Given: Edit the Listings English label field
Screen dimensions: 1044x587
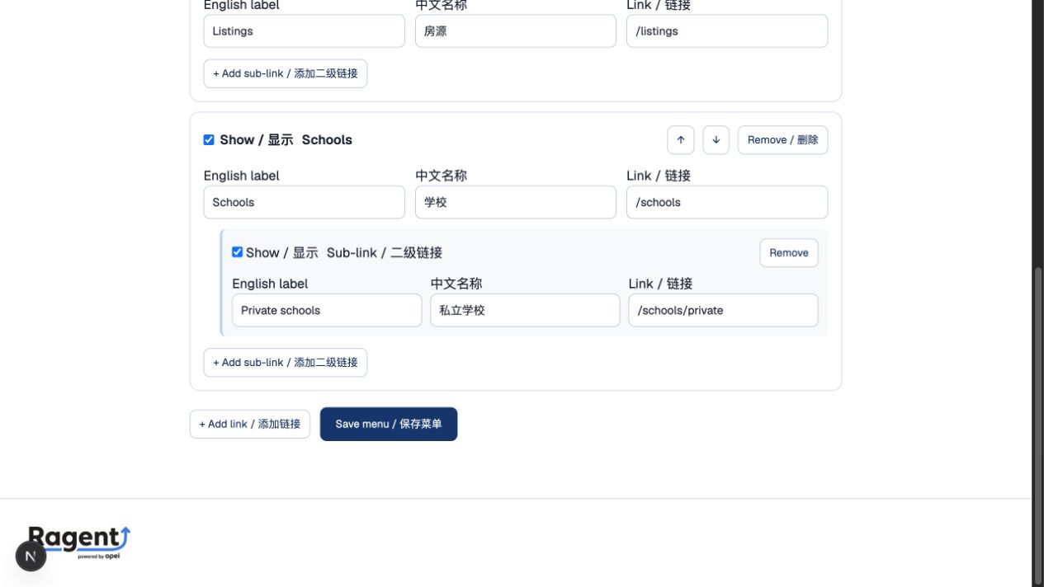Looking at the screenshot, I should 305,31.
